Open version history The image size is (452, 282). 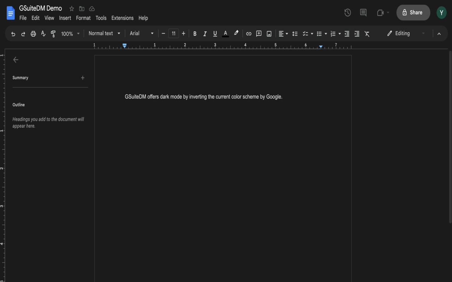(x=347, y=12)
